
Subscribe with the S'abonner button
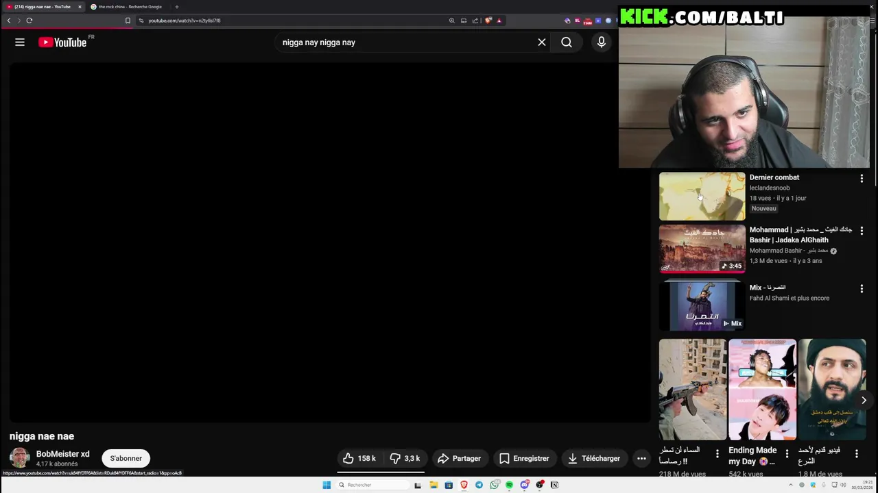pyautogui.click(x=126, y=458)
